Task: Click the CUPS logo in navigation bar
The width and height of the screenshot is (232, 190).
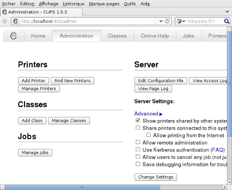Action: click(13, 36)
